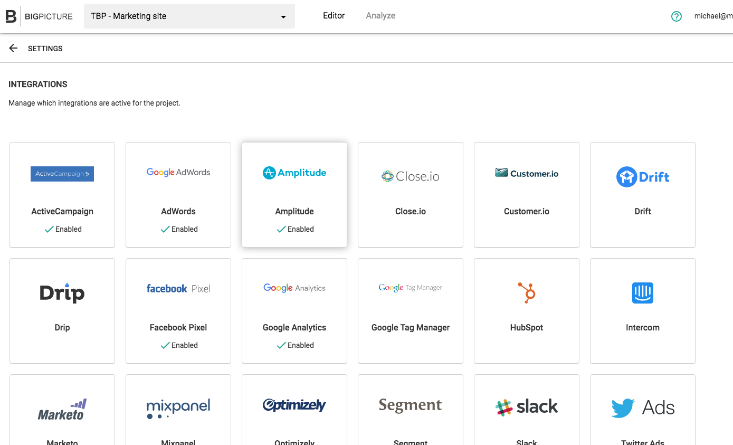
Task: Open the michael@ user account menu
Action: (713, 16)
